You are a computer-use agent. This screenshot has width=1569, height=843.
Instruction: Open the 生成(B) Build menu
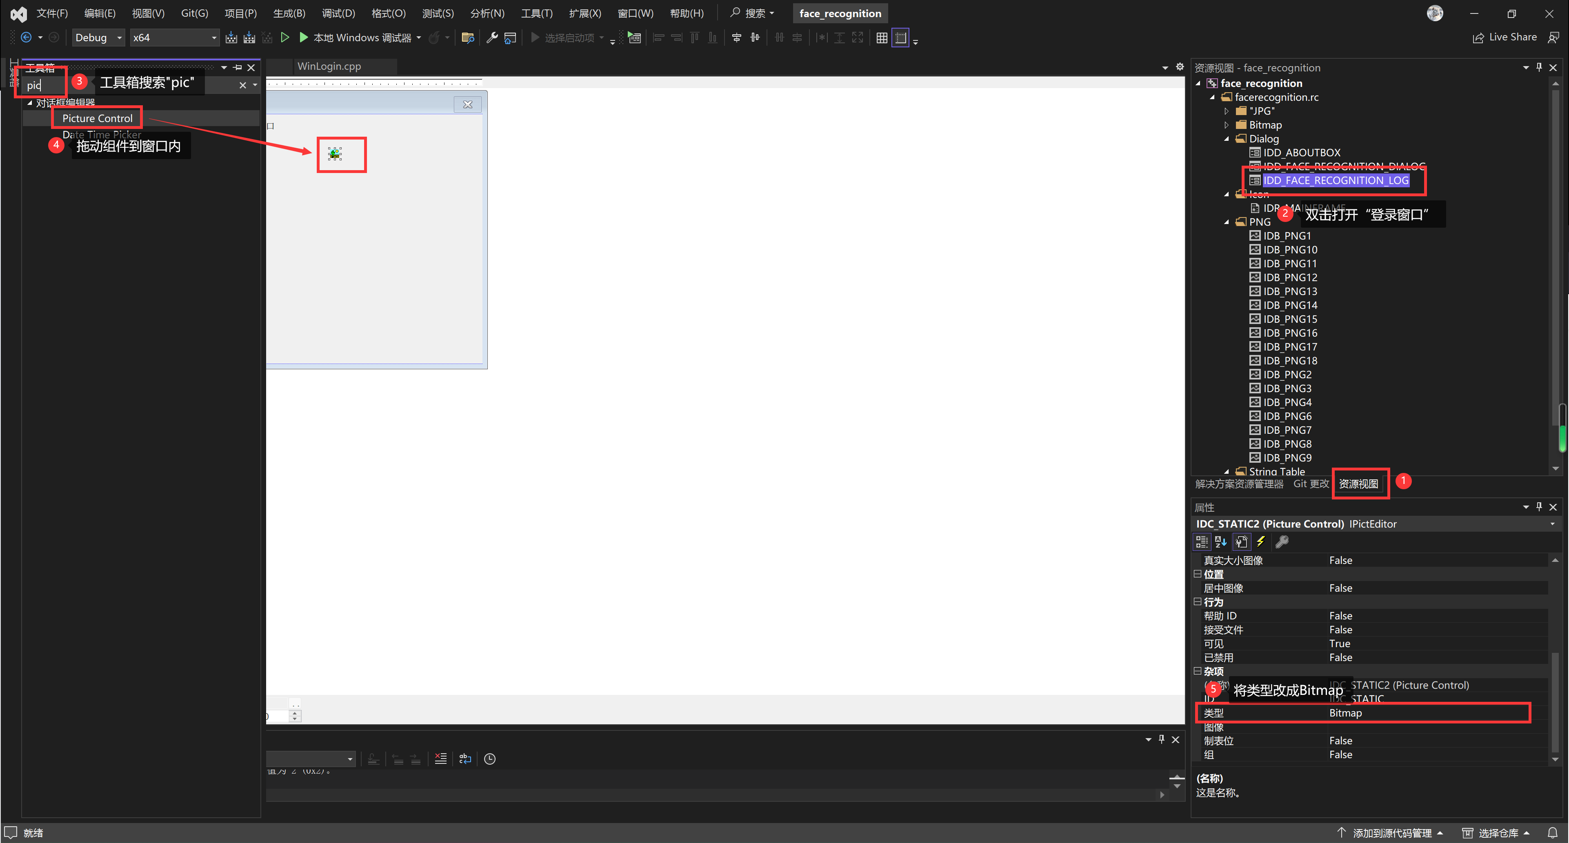(x=289, y=13)
